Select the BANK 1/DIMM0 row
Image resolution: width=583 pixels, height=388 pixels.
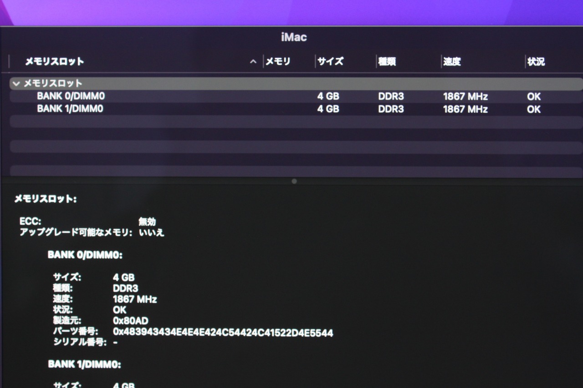(x=296, y=109)
